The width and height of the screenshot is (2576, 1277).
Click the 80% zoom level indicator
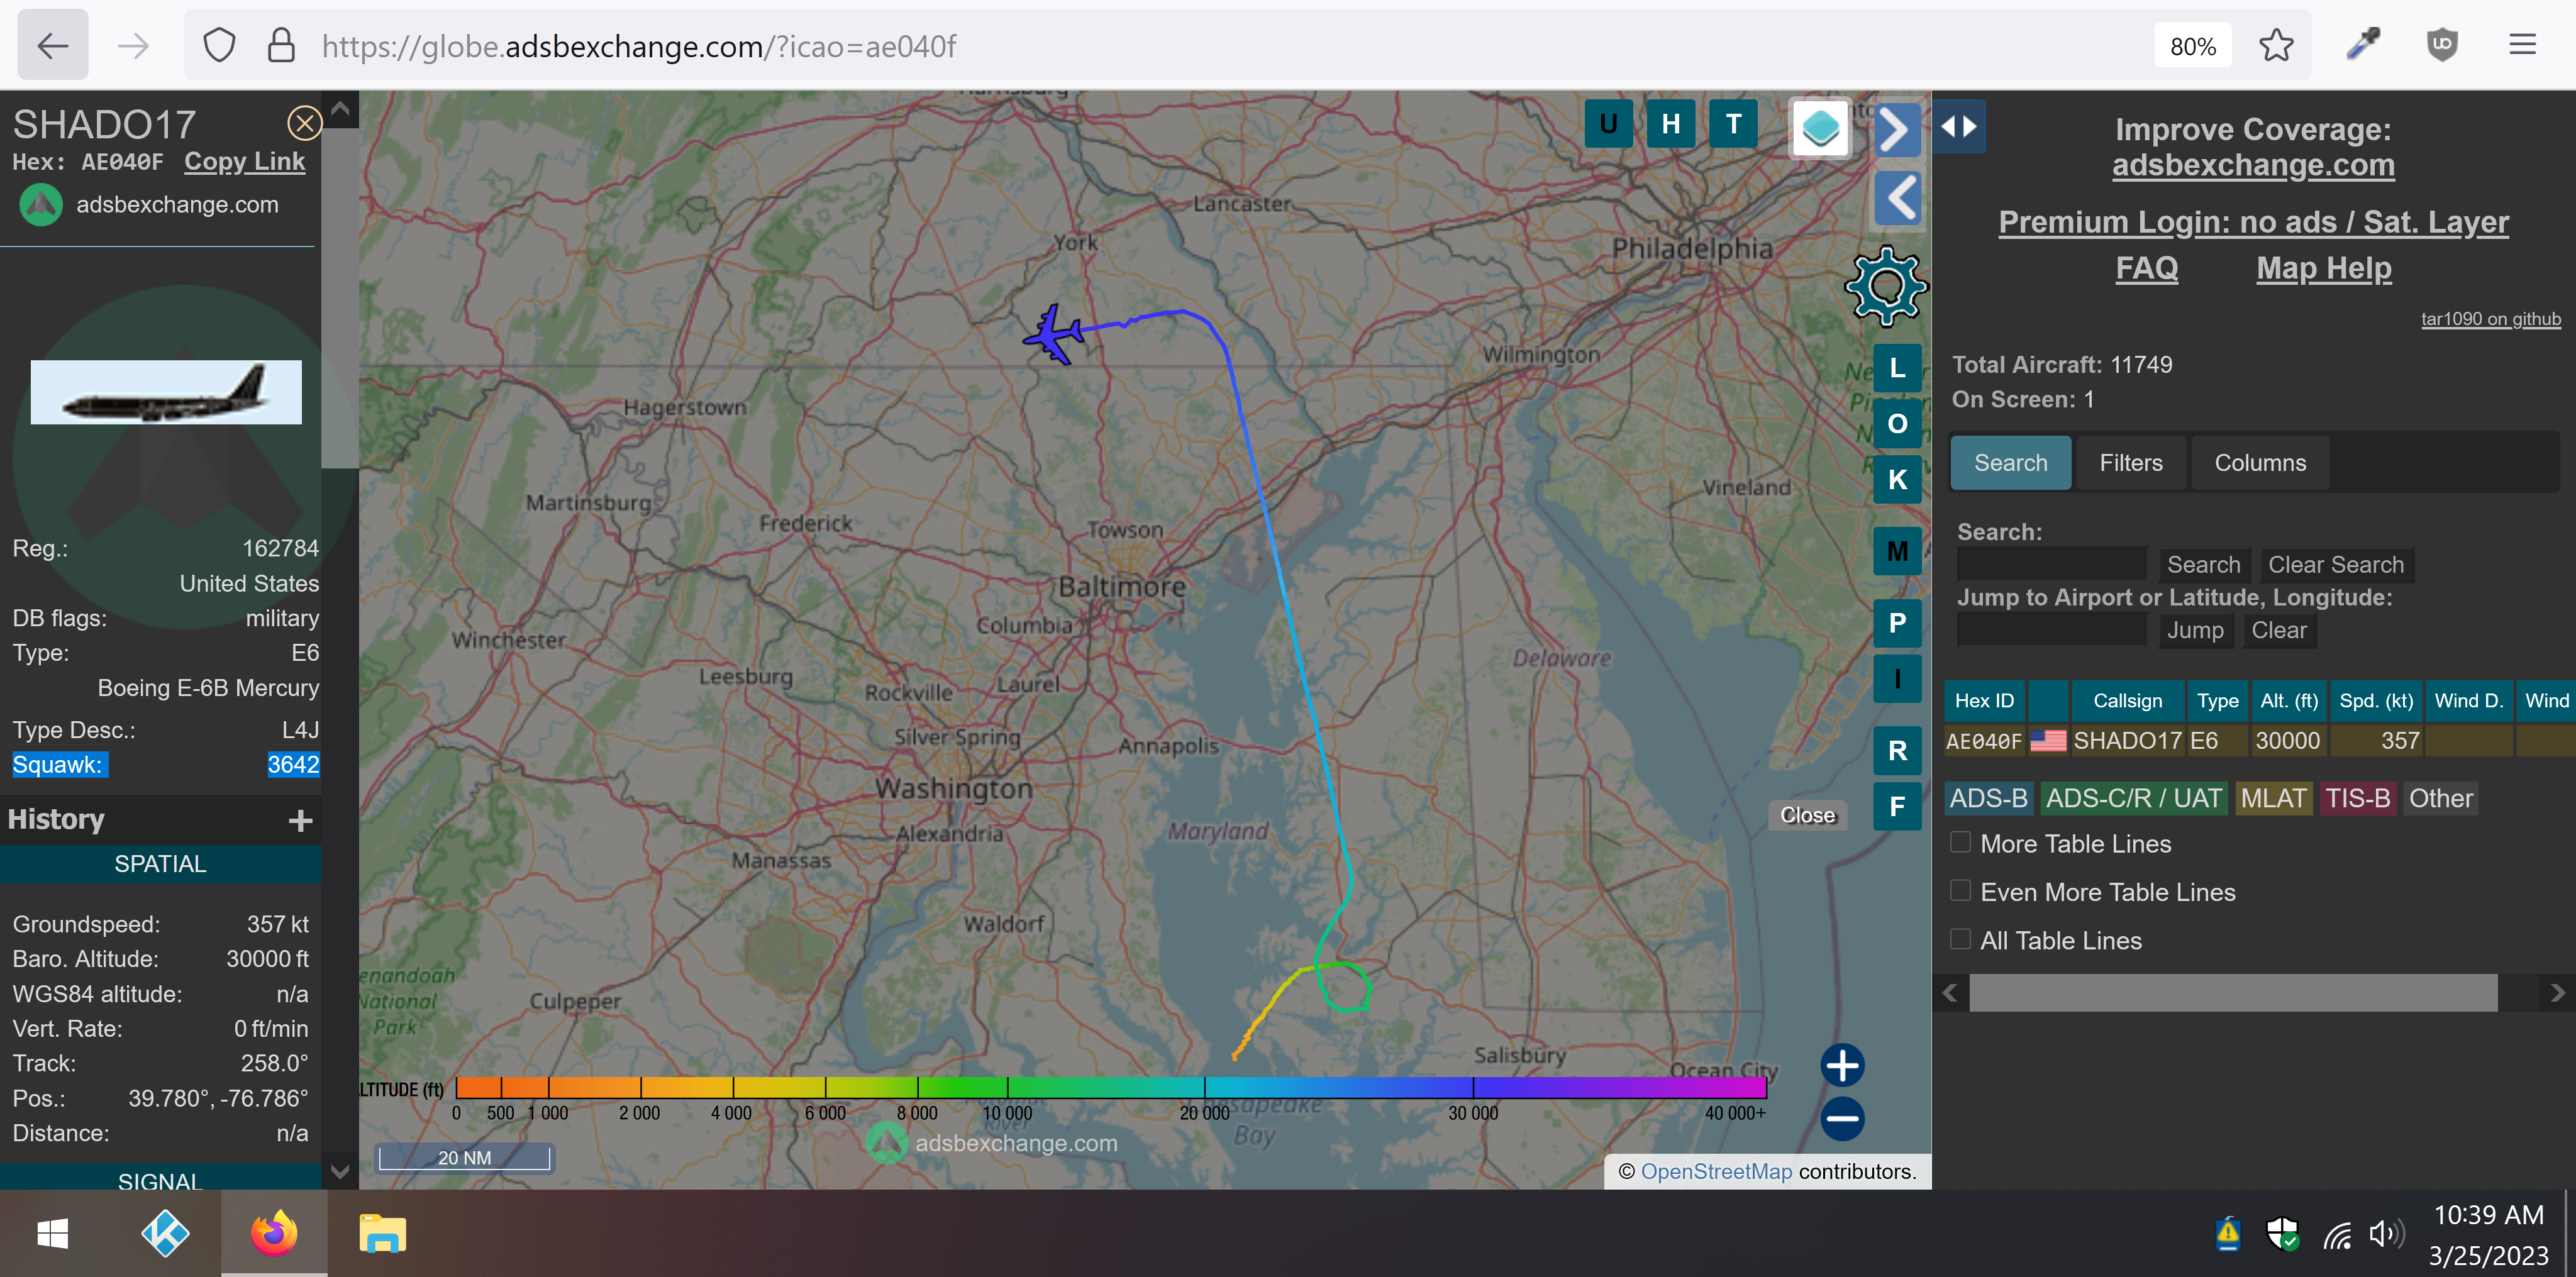coord(2192,47)
